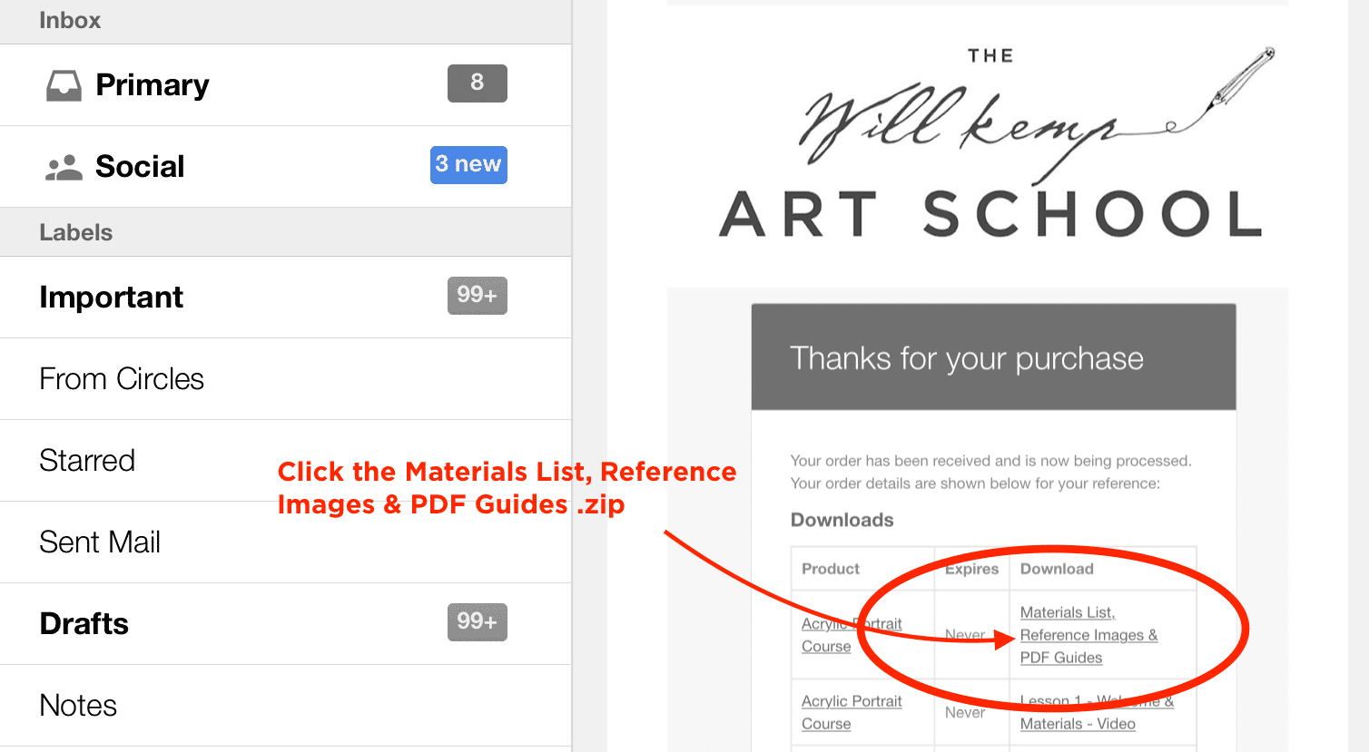This screenshot has height=752, width=1369.
Task: Open the Primary category
Action: point(152,84)
